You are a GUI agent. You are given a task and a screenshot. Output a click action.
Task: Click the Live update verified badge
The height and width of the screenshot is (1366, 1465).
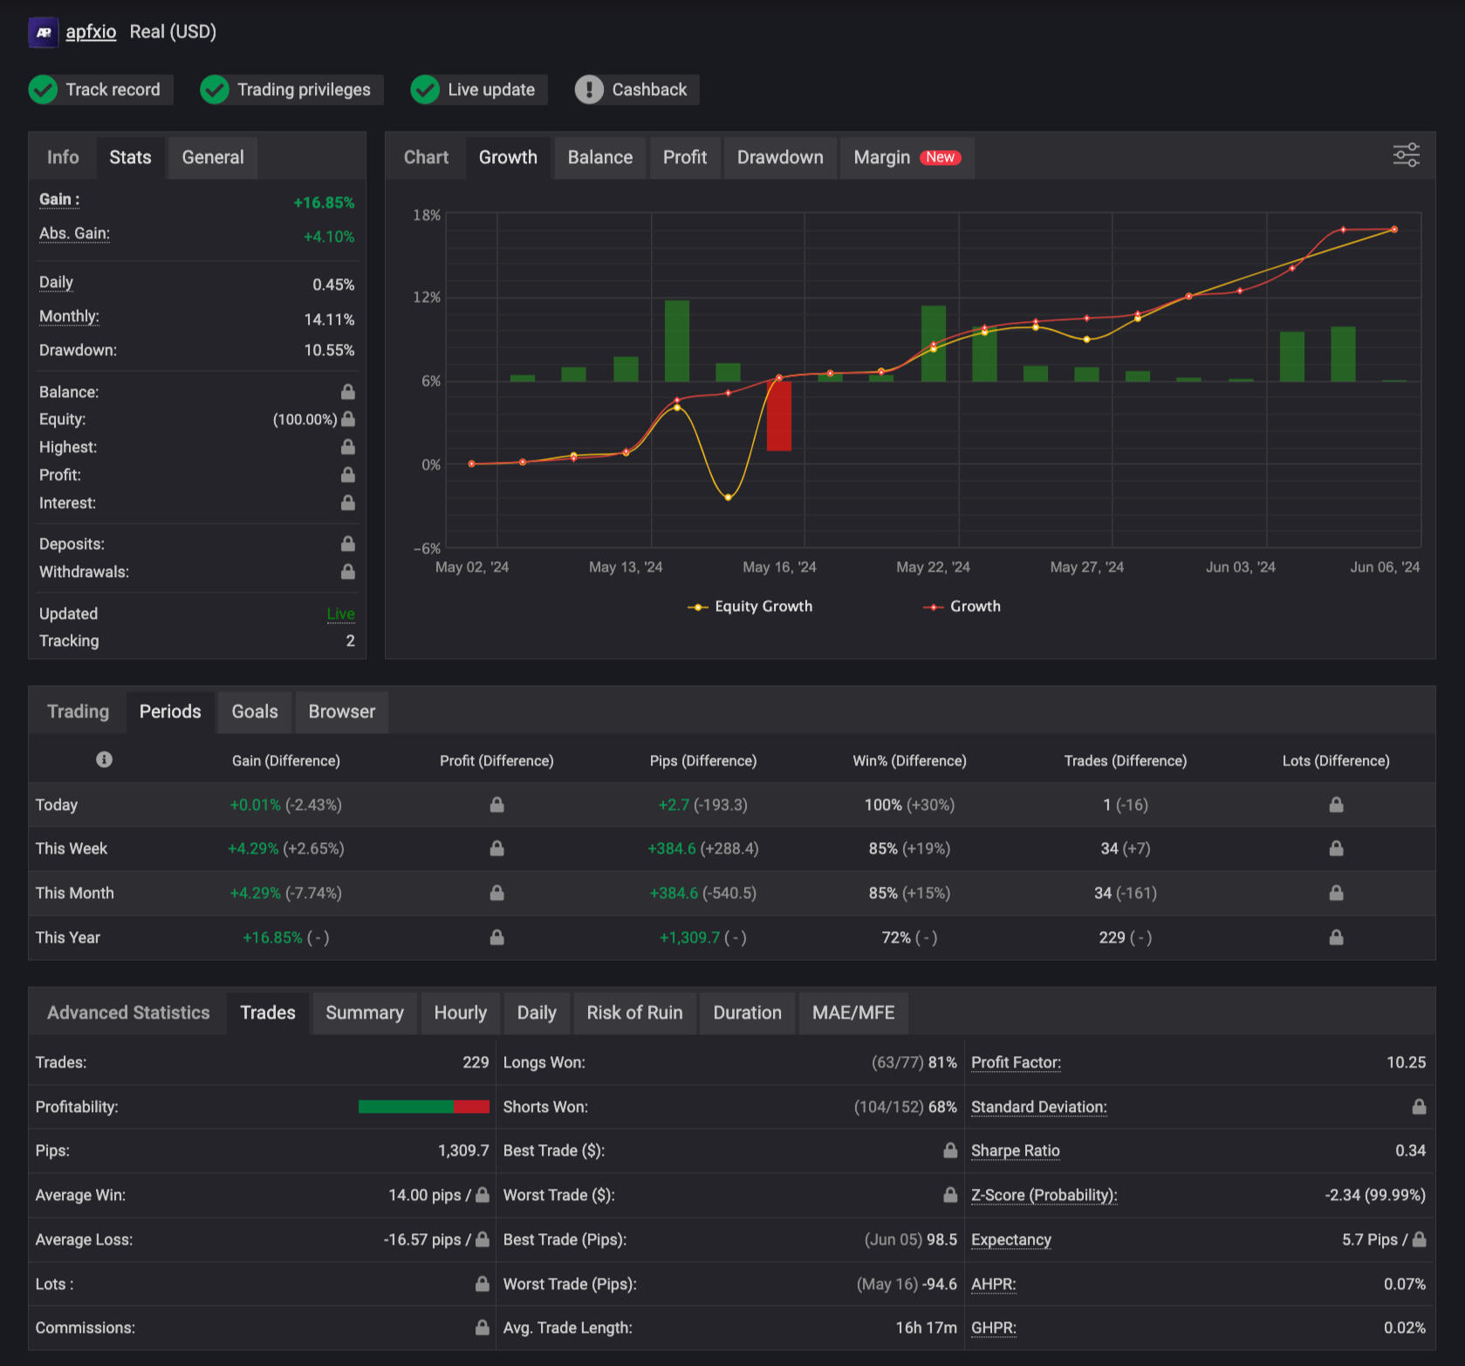click(x=478, y=90)
